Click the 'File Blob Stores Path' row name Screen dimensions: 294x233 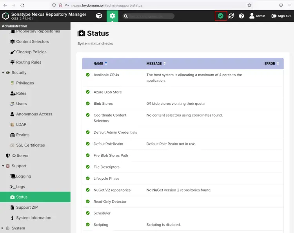(x=111, y=155)
